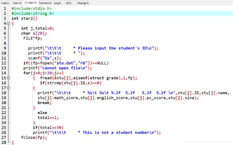Click line number 28 in the gutter

pyautogui.click(x=4, y=142)
